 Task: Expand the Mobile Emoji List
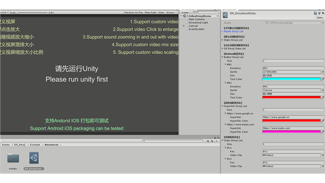pyautogui.click(x=222, y=32)
